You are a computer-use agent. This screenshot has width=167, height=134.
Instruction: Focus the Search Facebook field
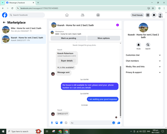(27, 15)
